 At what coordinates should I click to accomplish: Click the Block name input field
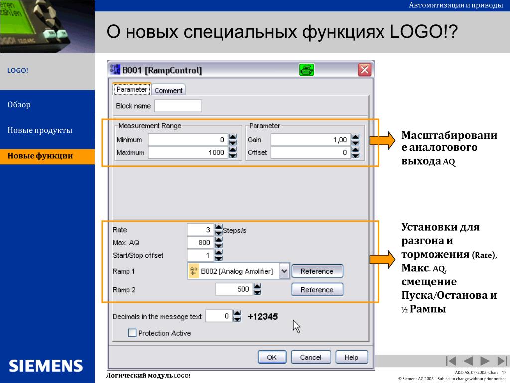178,106
